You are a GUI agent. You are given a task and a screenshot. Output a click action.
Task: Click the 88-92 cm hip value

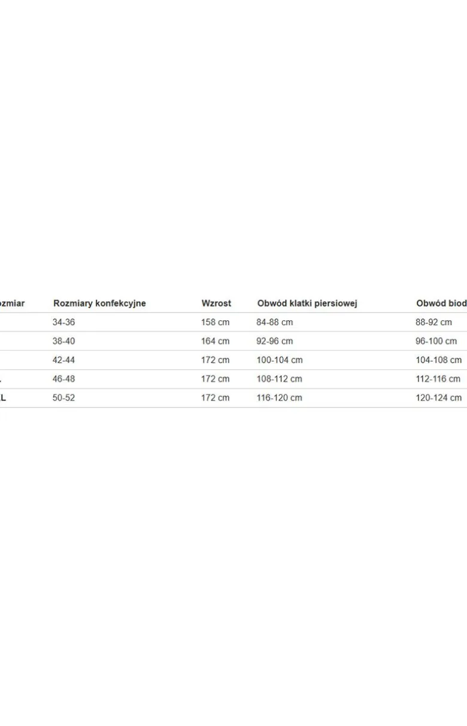point(434,322)
